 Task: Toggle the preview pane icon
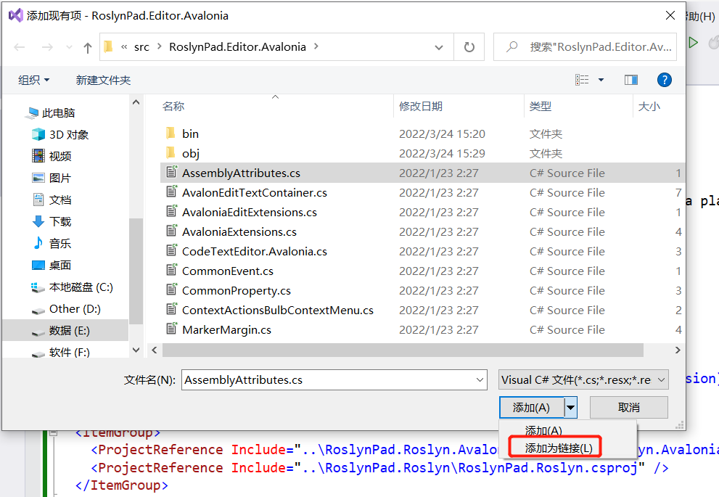pos(631,81)
